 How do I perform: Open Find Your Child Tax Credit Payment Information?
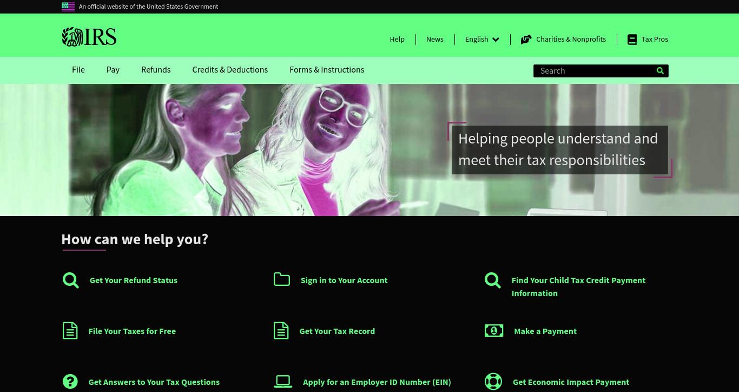click(x=578, y=286)
